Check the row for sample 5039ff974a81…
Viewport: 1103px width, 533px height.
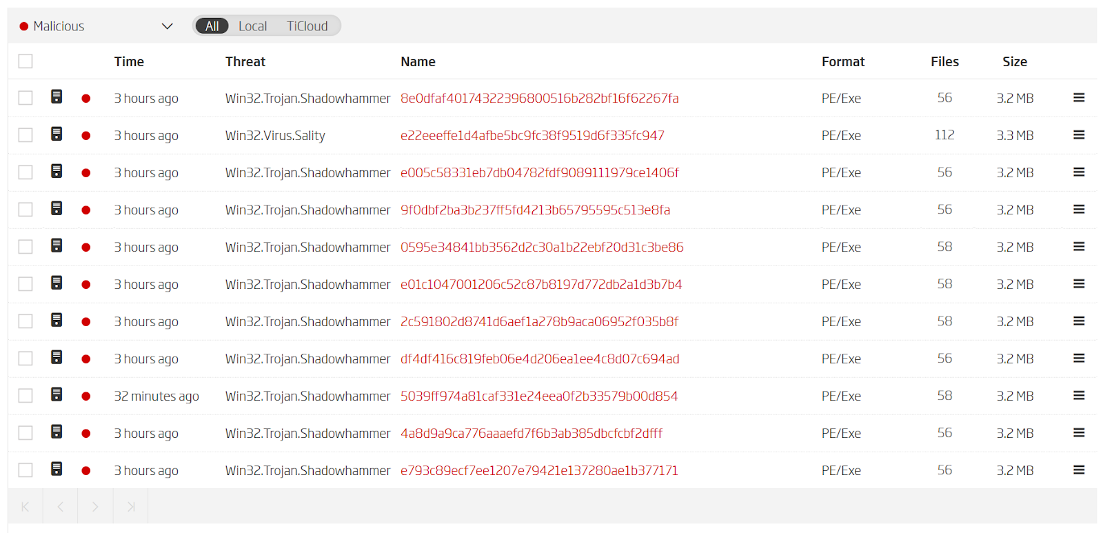click(x=26, y=396)
